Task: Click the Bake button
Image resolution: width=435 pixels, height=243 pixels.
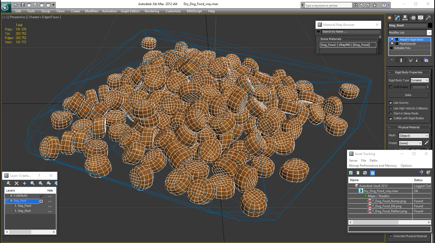Action: pyautogui.click(x=409, y=95)
